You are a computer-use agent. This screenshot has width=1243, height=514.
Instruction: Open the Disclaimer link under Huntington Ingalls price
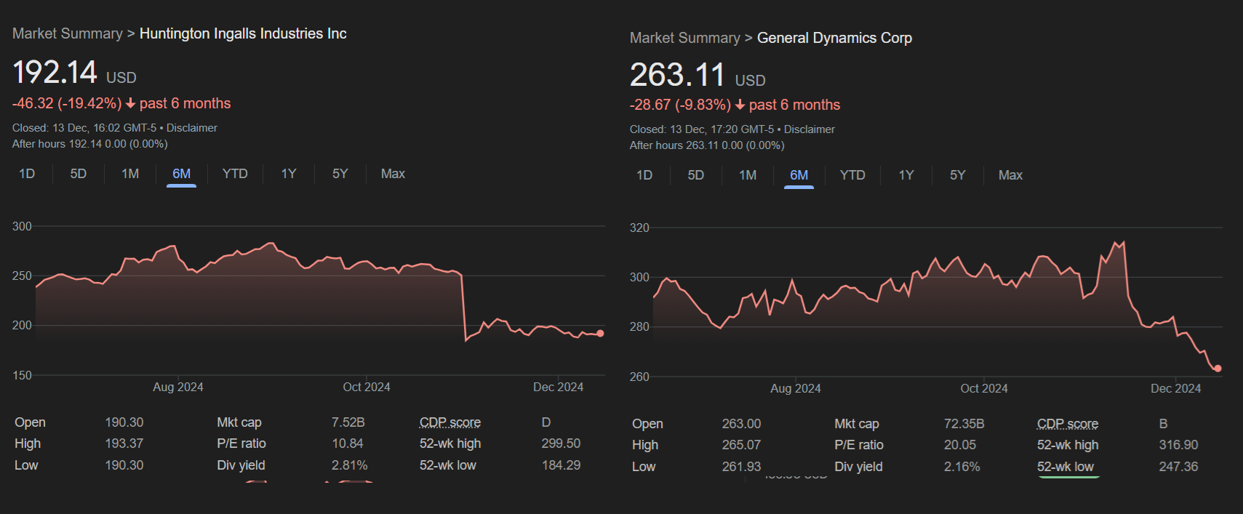[192, 128]
